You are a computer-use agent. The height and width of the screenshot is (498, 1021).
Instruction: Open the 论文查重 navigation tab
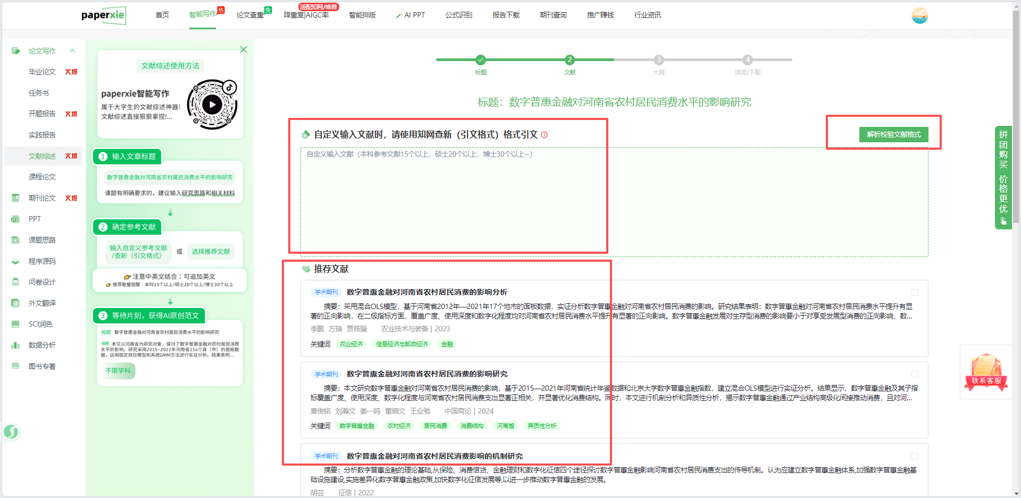point(250,15)
